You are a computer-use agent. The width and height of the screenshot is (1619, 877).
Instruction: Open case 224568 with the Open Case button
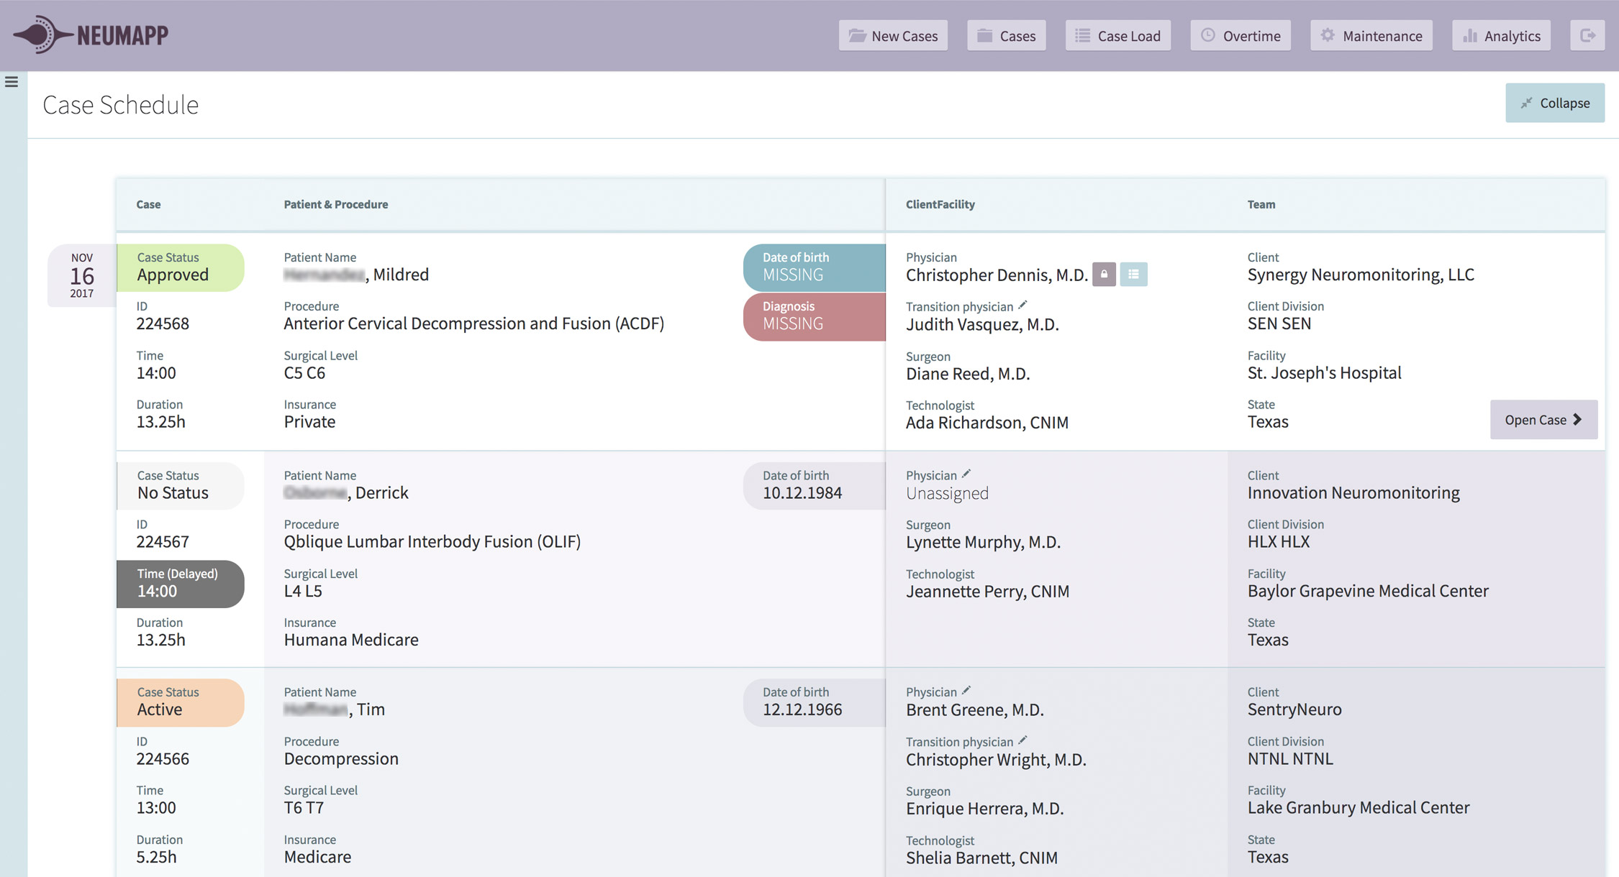1543,419
